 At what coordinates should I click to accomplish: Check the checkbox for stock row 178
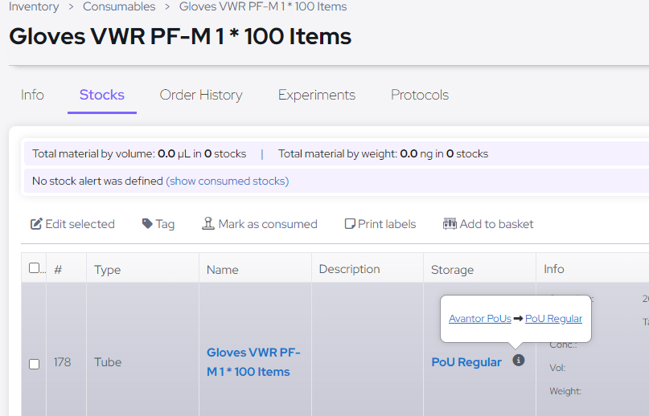click(x=34, y=364)
